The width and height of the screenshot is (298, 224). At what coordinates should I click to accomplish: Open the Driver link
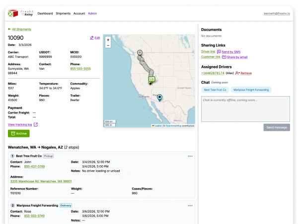pos(208,52)
